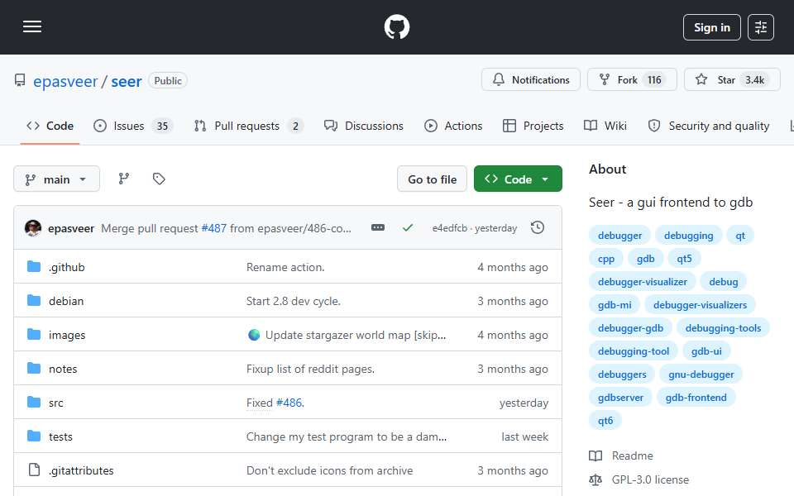Open commit history clock icon
794x496 pixels.
(538, 228)
